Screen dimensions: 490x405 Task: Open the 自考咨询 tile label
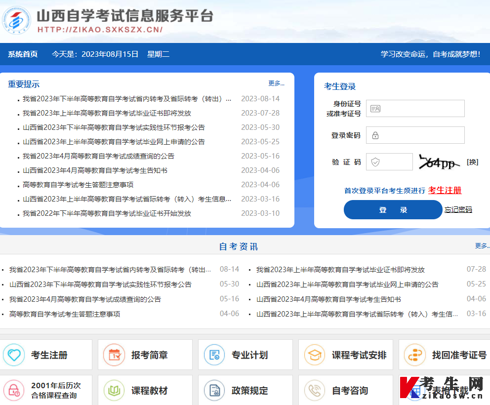click(350, 390)
